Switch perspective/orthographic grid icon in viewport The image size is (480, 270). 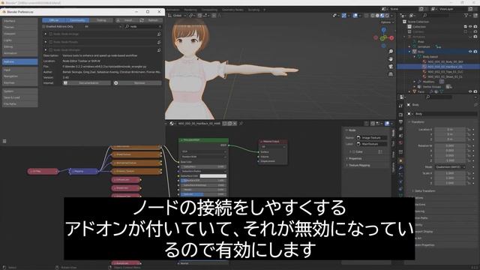391,74
